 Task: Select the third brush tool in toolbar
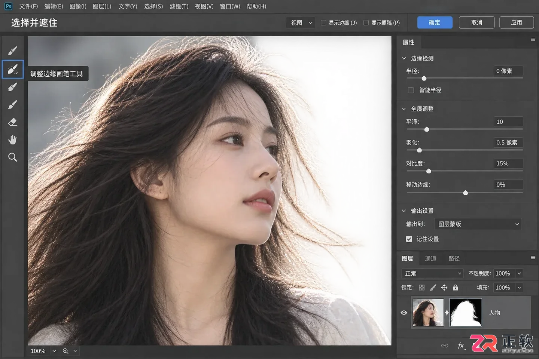pos(13,87)
